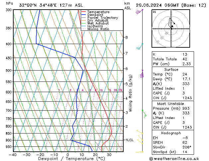Click the 'kt' label in the hodograph
Screen dimensions: 209x161
(x=155, y=12)
